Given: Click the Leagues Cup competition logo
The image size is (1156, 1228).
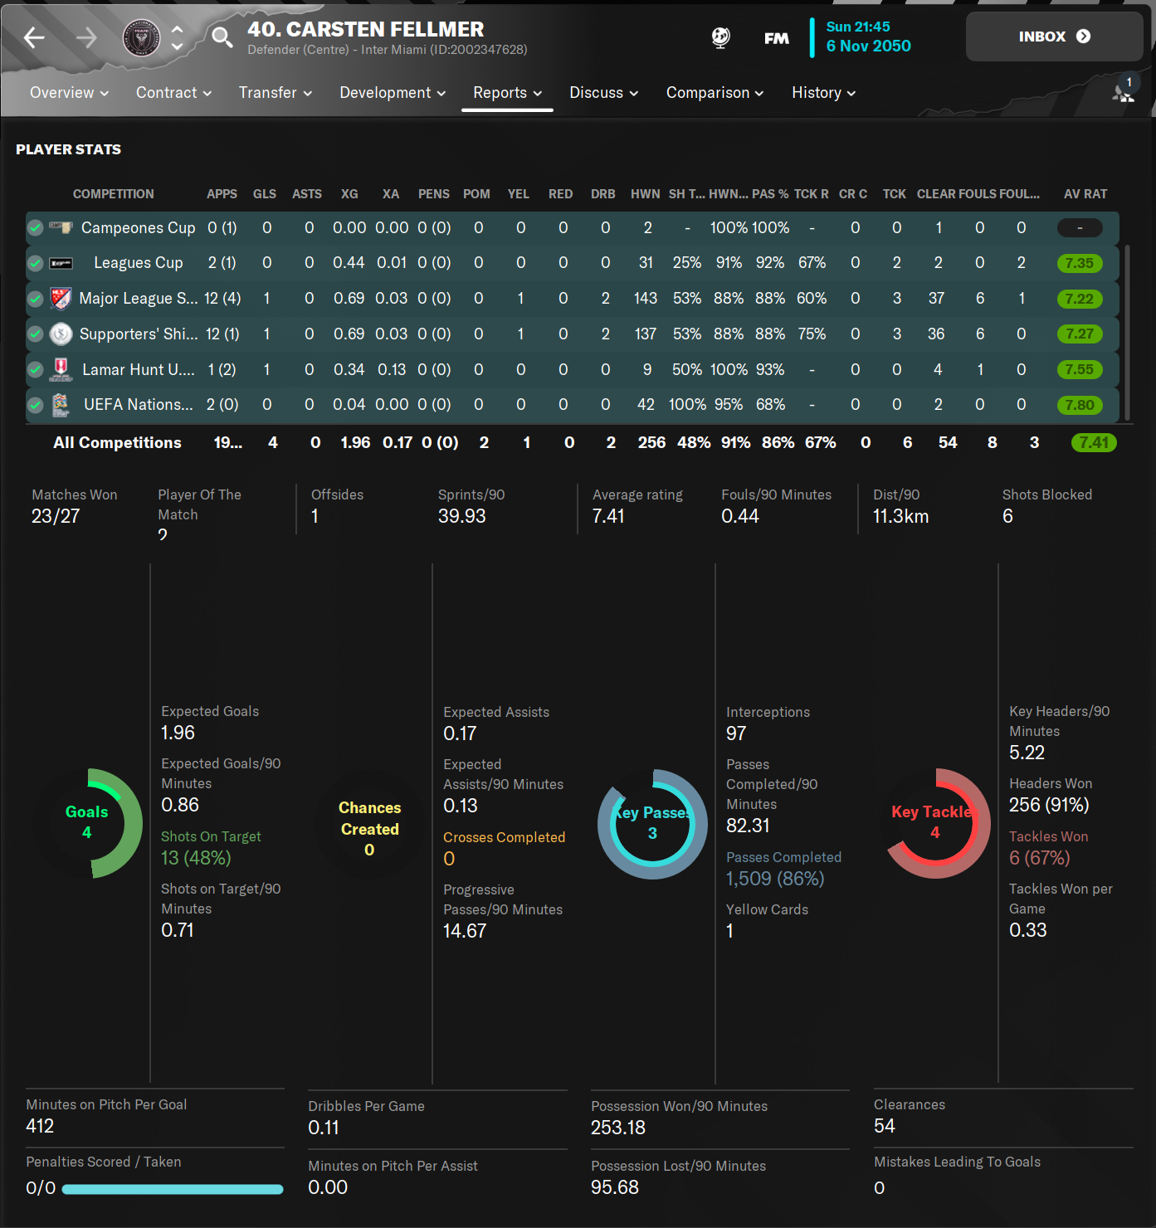Looking at the screenshot, I should point(61,263).
